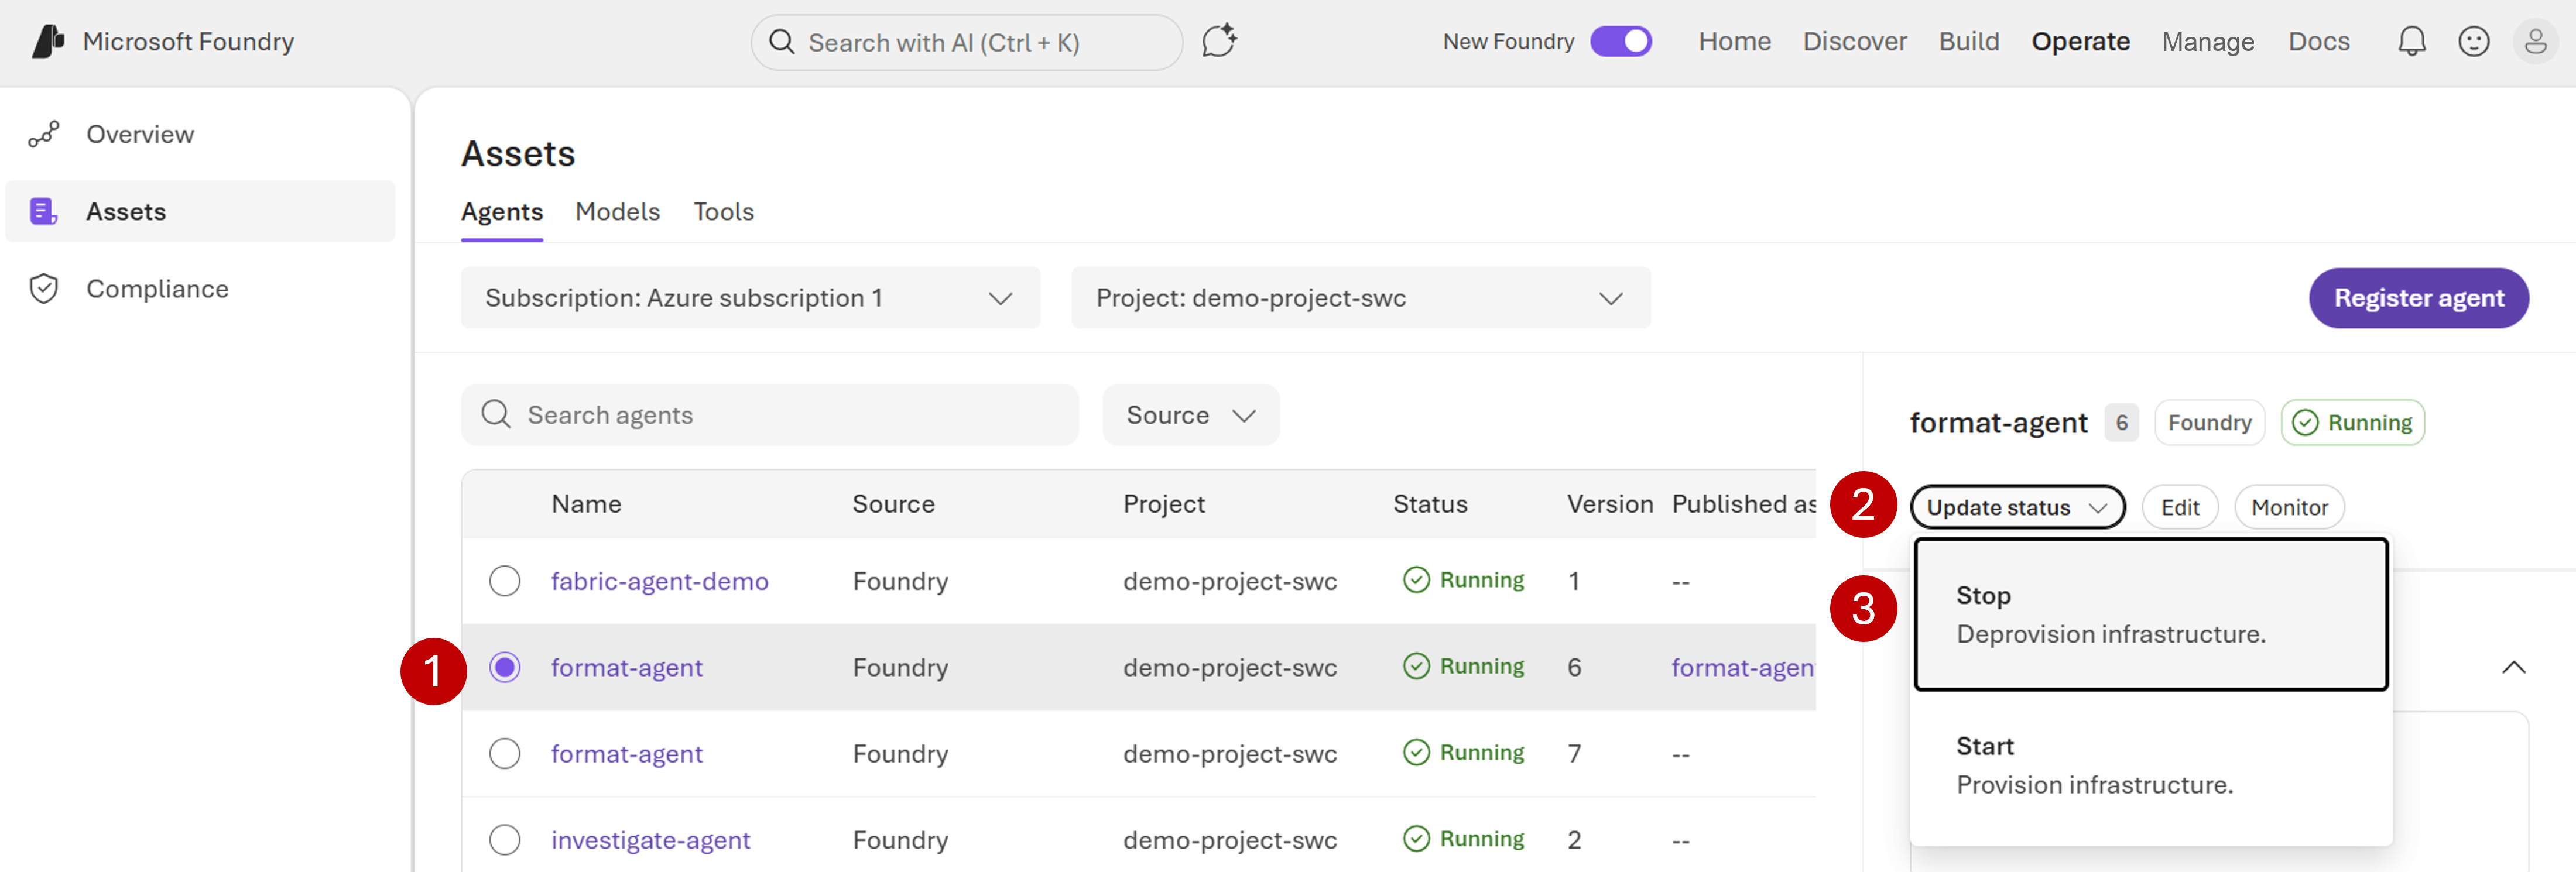Open the published format-agent link
The image size is (2576, 872).
coord(1743,667)
